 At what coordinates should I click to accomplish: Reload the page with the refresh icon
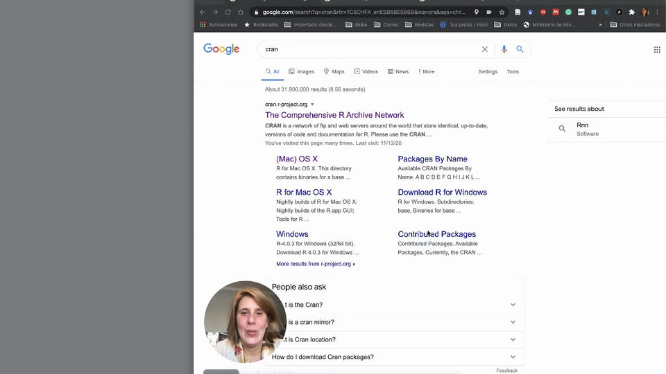point(228,12)
